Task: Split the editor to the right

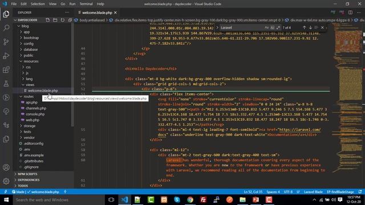Action: click(x=350, y=13)
